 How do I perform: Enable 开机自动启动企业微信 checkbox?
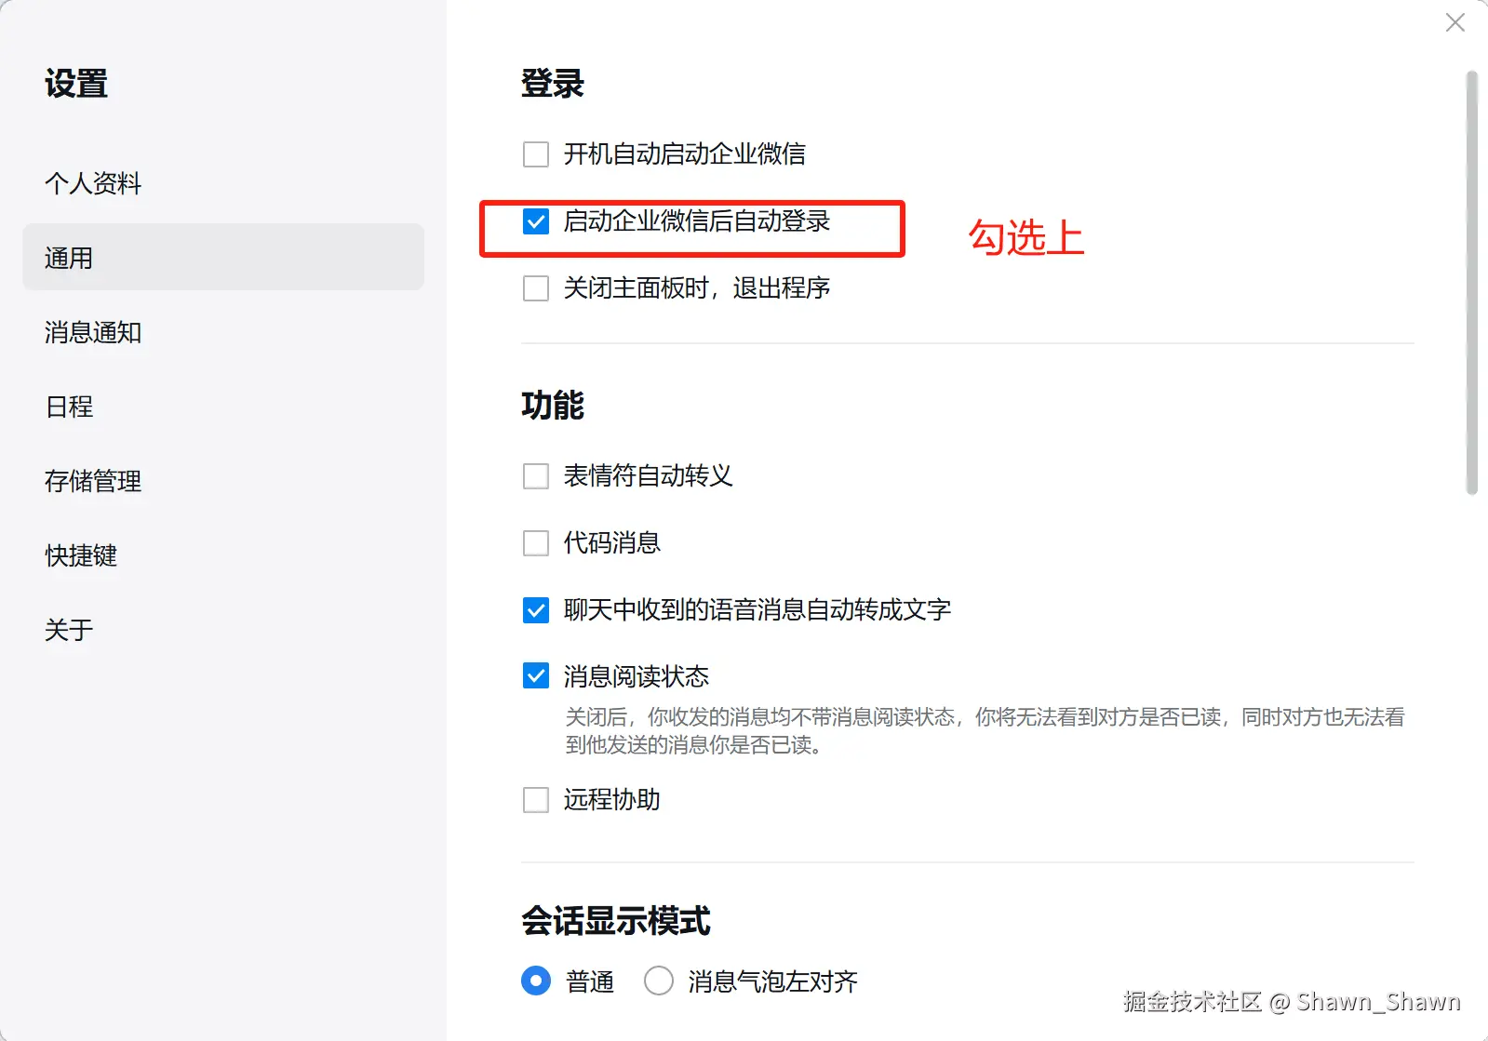536,154
